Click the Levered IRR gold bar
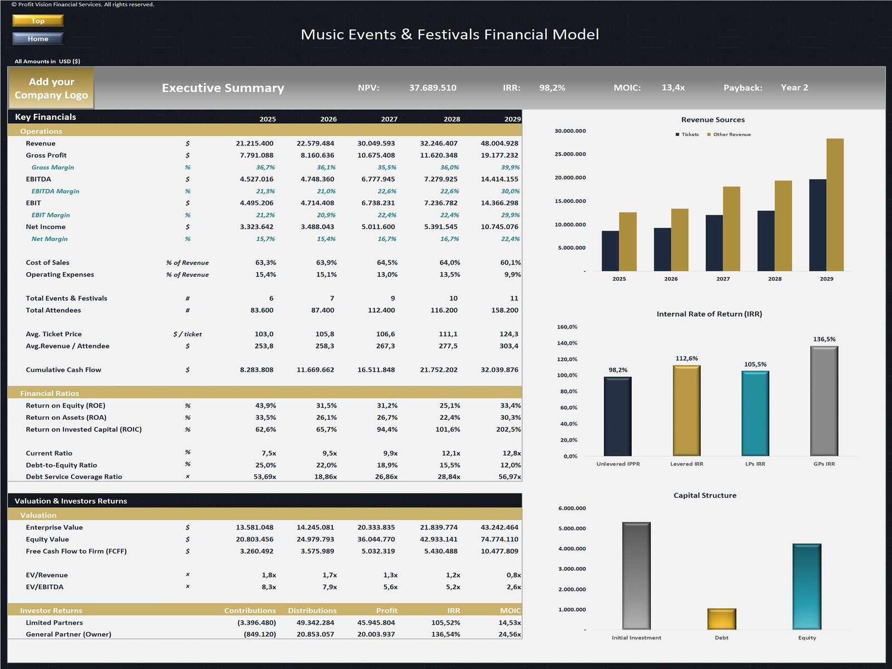 tap(686, 410)
